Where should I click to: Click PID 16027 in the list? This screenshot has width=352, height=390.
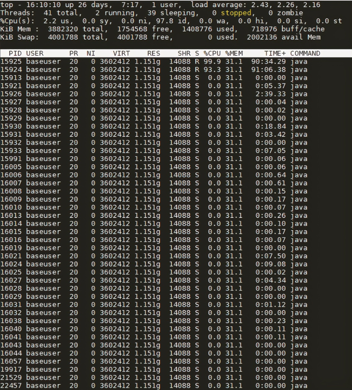pos(11,280)
